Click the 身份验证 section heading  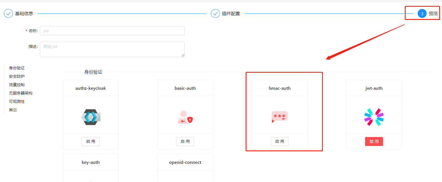pyautogui.click(x=93, y=72)
